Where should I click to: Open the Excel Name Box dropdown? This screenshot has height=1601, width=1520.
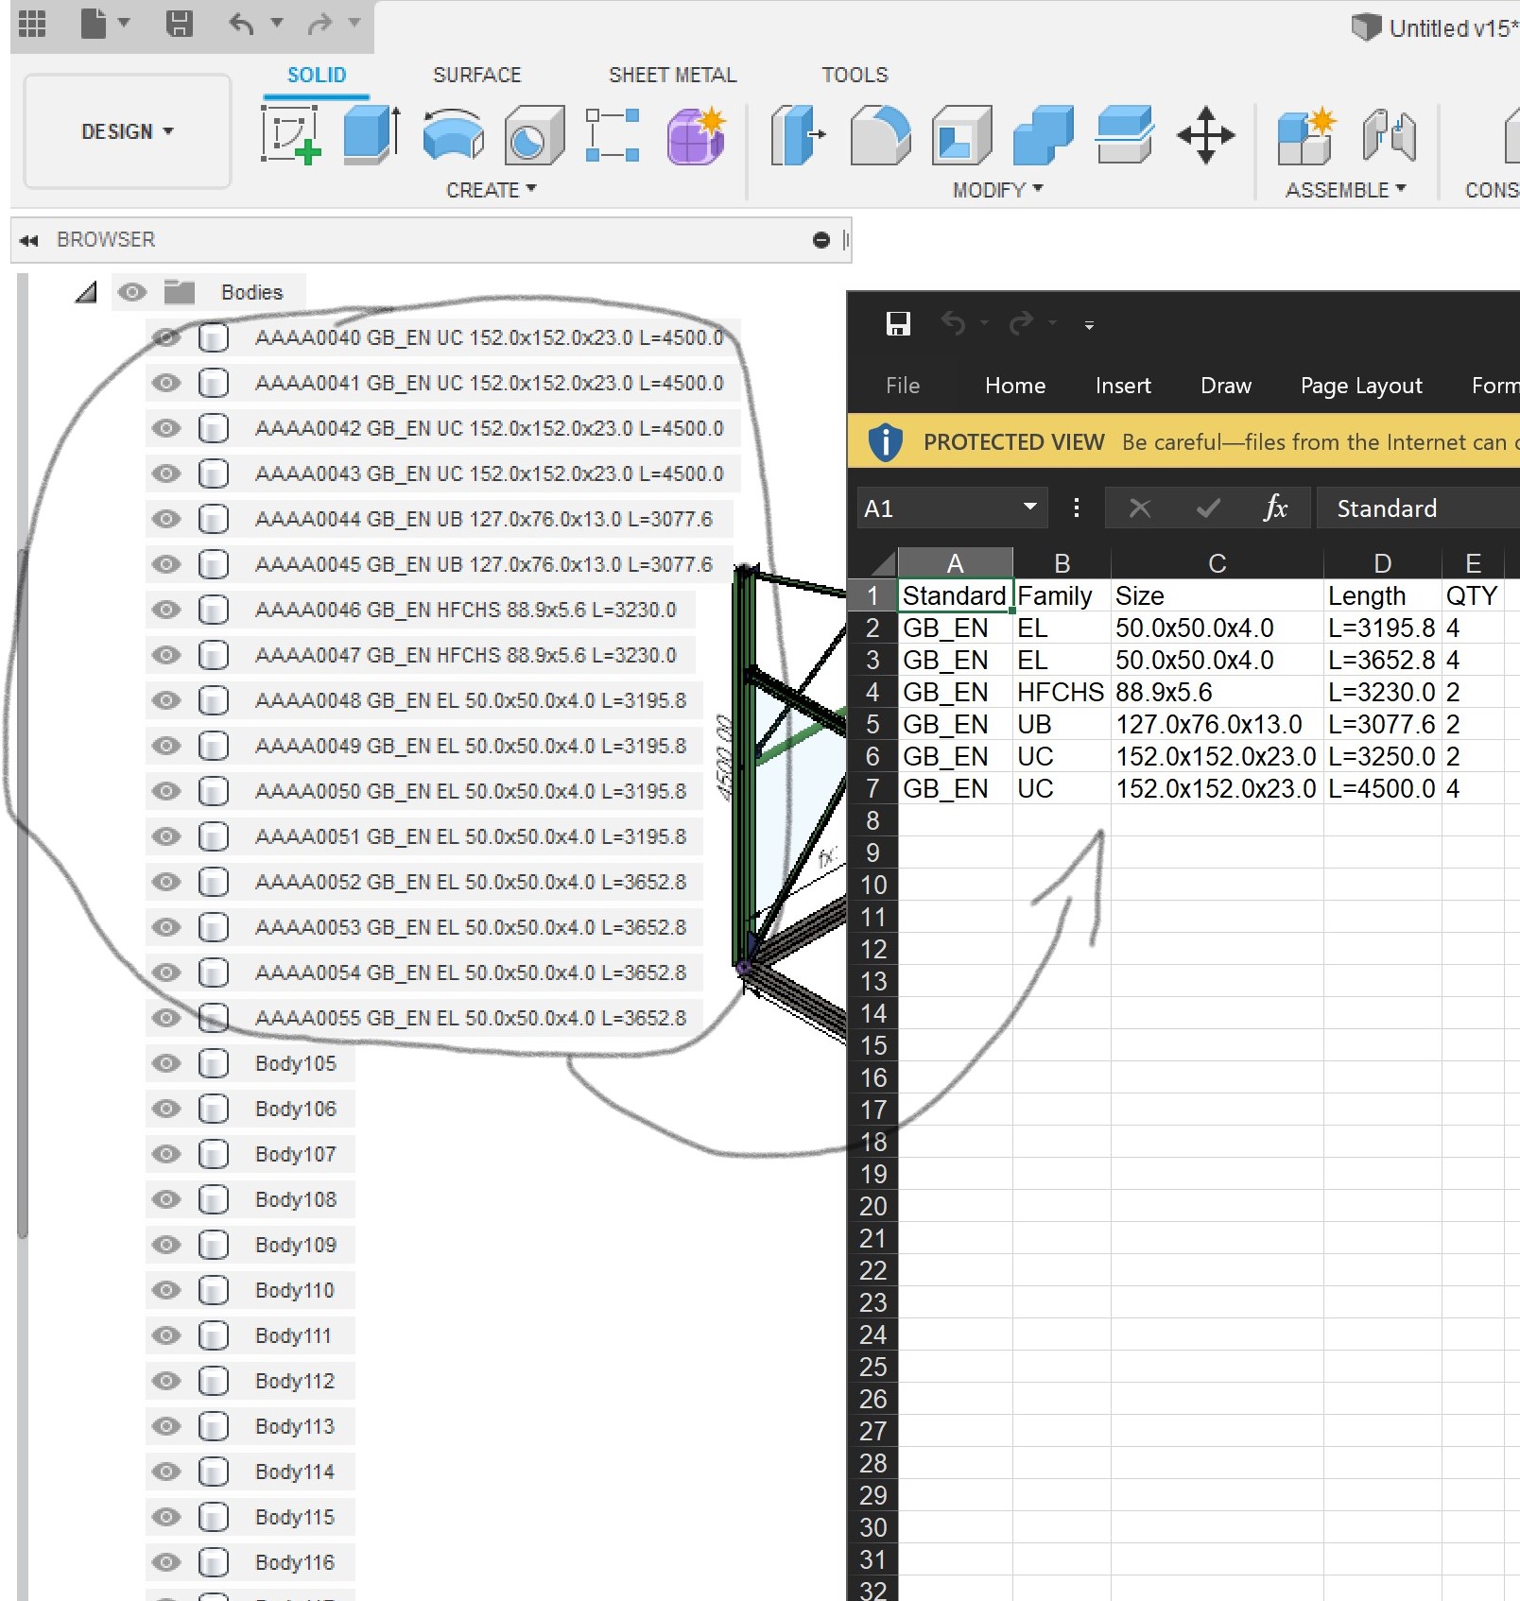(x=1029, y=508)
